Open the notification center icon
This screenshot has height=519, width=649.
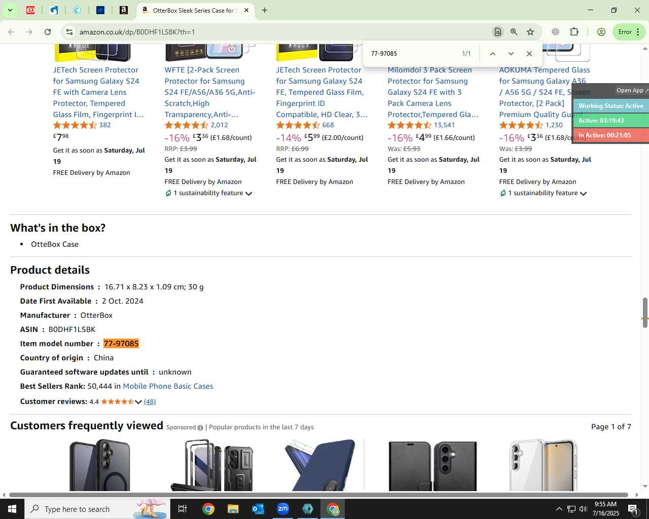[633, 509]
